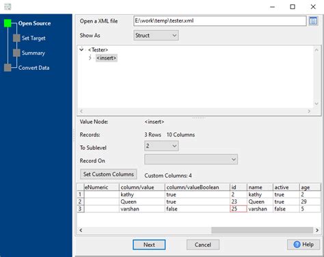Click the age column header

(310, 187)
